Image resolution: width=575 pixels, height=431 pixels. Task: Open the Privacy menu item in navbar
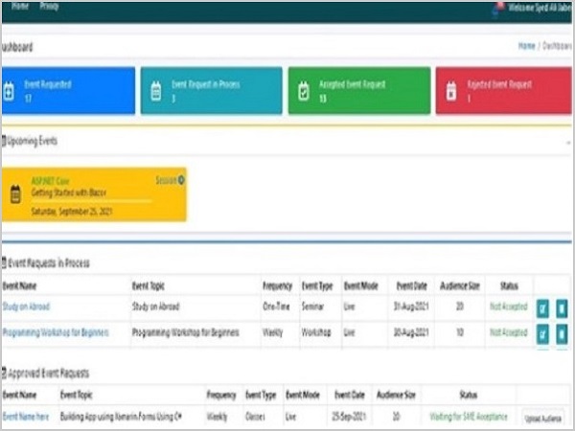tap(49, 6)
